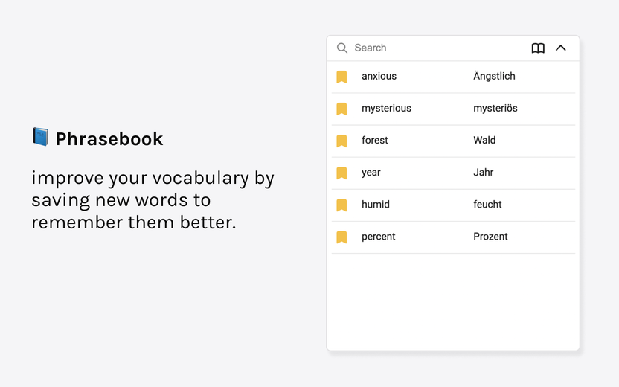Image resolution: width=619 pixels, height=387 pixels.
Task: Select the translation Ängstlich
Action: (x=494, y=76)
